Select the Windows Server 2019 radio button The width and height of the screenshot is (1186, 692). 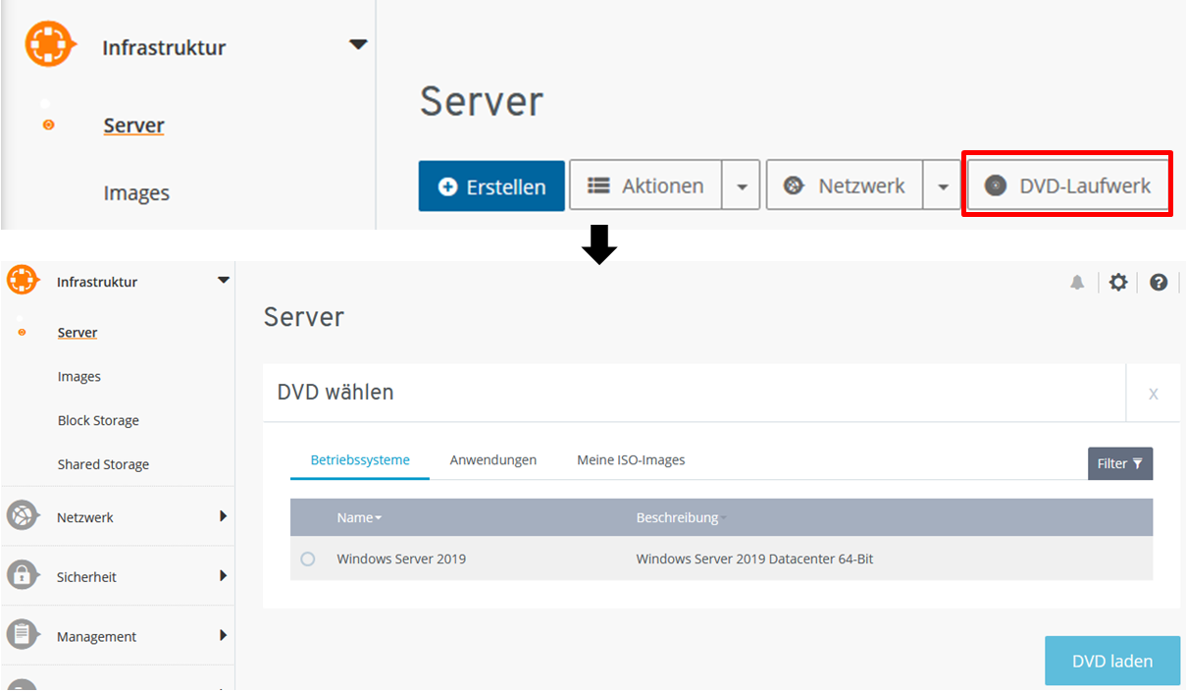coord(308,559)
